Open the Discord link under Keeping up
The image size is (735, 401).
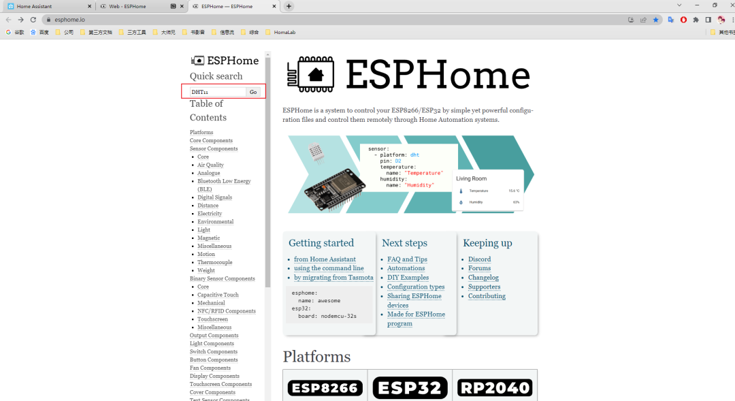tap(479, 259)
